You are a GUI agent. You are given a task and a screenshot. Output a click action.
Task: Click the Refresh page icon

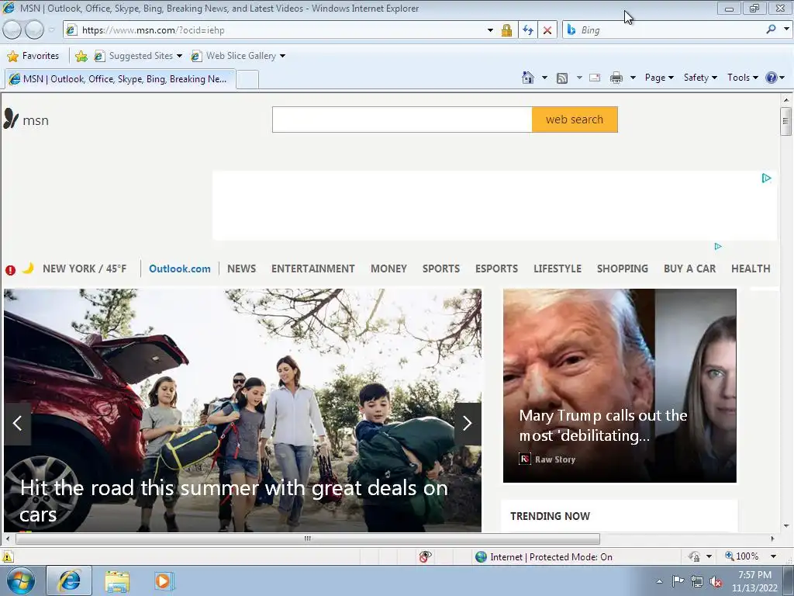coord(527,30)
